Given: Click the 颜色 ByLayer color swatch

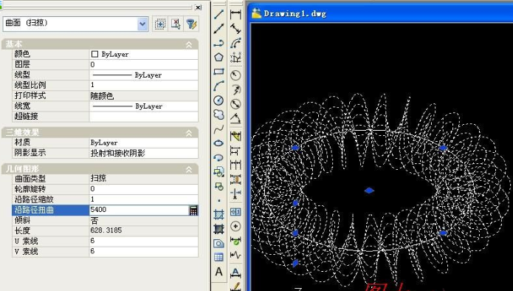Looking at the screenshot, I should (94, 55).
